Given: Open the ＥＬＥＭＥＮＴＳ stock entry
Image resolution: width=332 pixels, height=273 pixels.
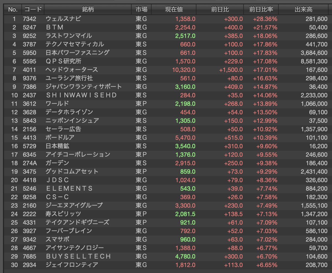Looking at the screenshot, I should tap(69, 189).
